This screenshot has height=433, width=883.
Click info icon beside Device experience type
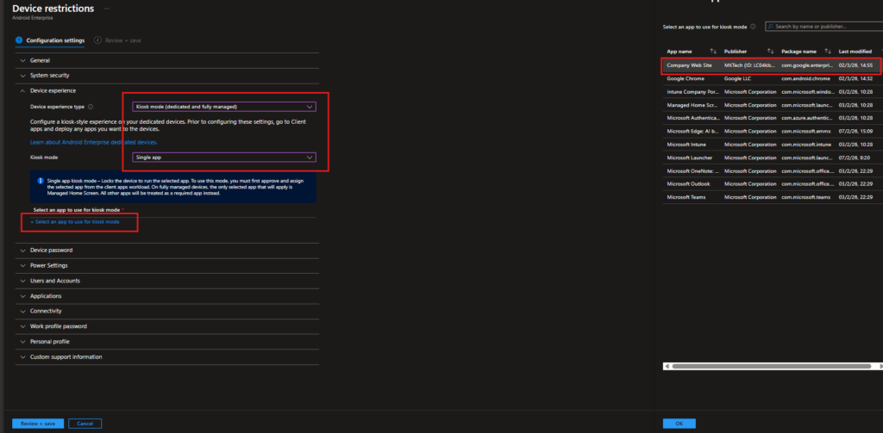[x=91, y=107]
